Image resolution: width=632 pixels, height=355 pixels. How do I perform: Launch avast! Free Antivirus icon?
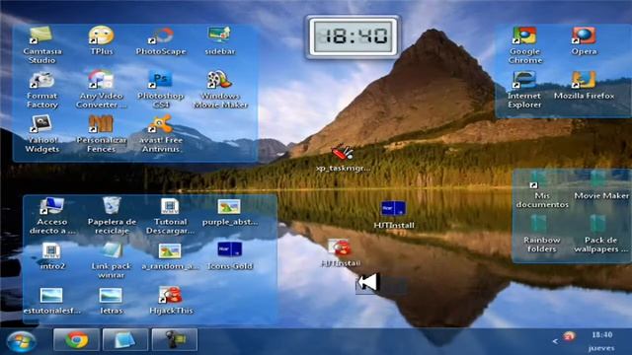click(160, 134)
